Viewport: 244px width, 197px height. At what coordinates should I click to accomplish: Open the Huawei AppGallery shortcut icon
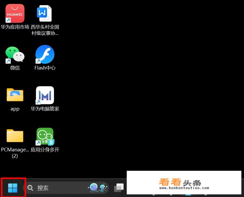(x=15, y=13)
